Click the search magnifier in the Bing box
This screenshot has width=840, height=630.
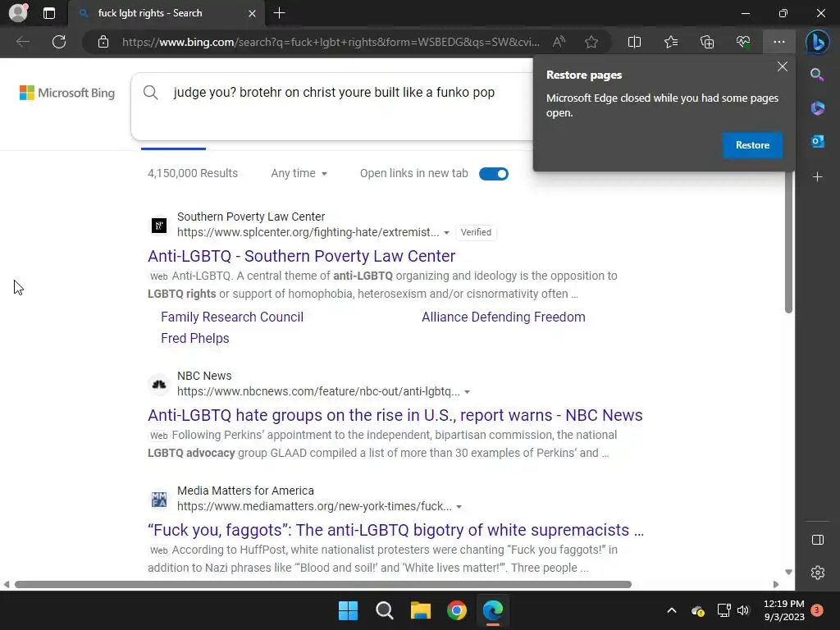pyautogui.click(x=151, y=92)
